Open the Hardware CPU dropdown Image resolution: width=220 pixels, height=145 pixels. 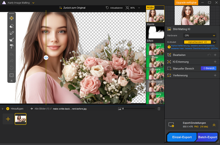200,36
